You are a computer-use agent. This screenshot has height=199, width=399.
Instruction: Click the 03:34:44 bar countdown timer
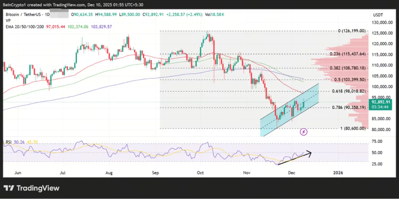coord(380,107)
